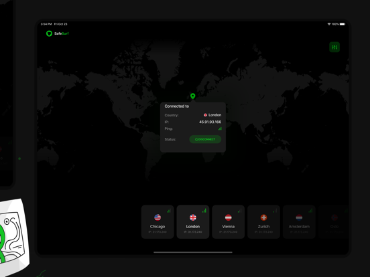Open the green settings sliders button
This screenshot has height=277, width=370.
[334, 47]
